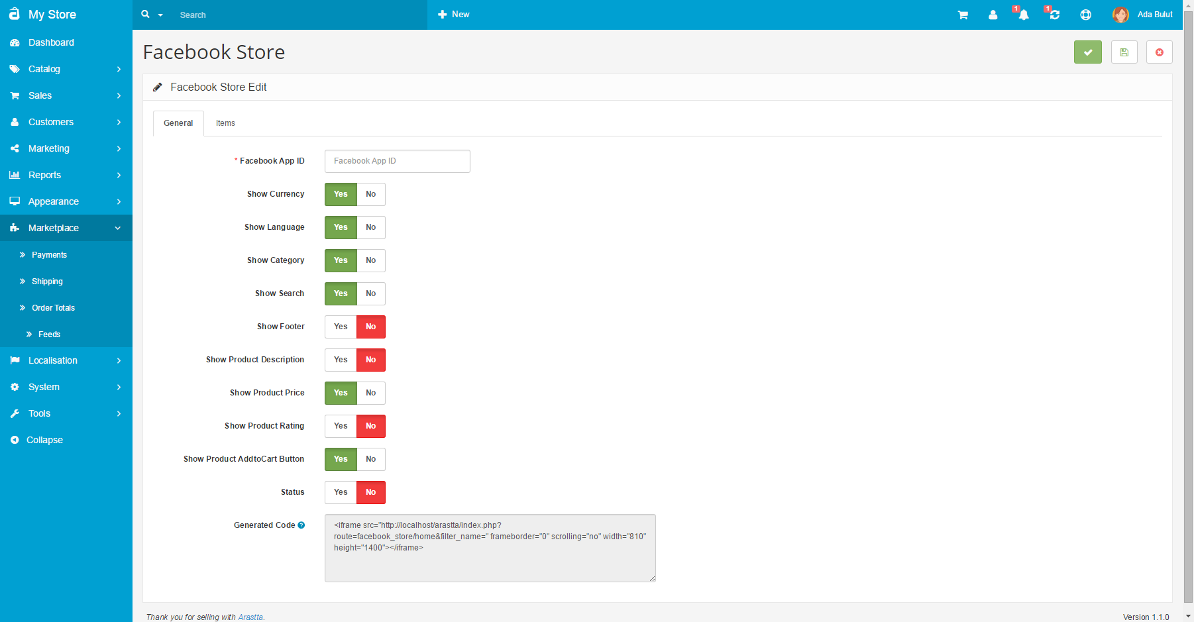Expand the Sales menu chevron

119,95
